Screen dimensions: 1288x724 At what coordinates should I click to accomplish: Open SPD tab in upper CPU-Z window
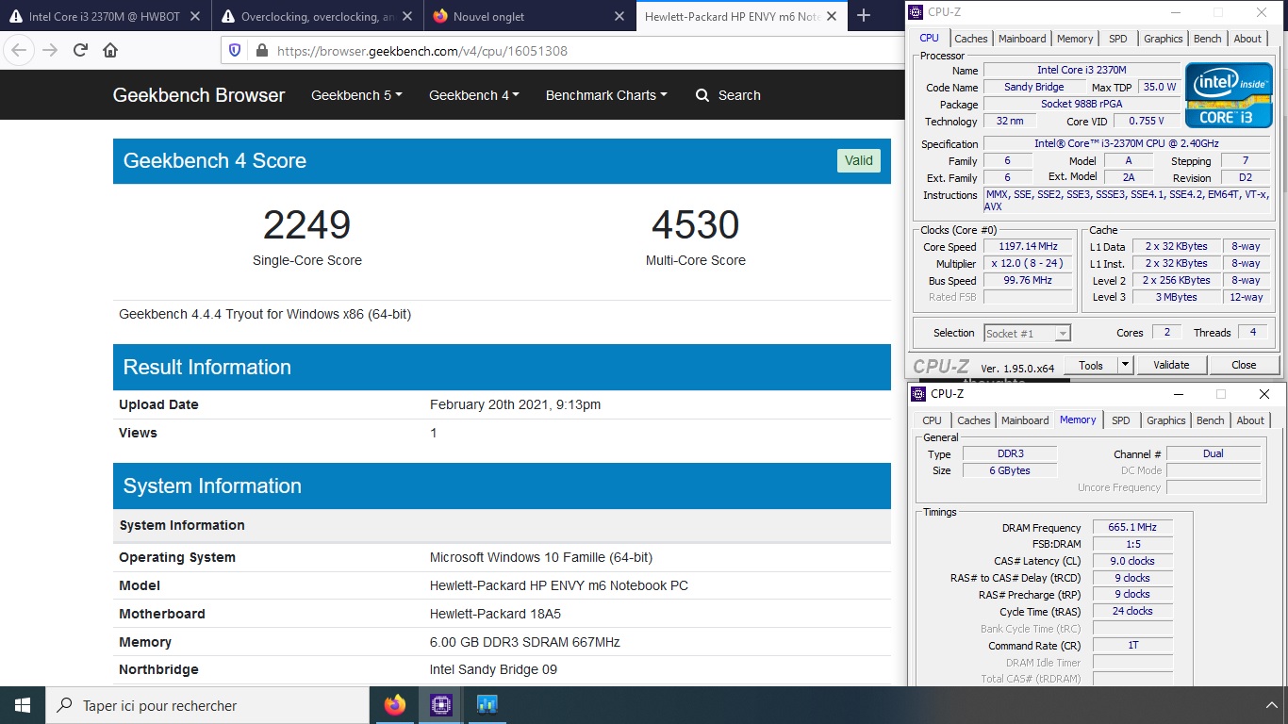(x=1118, y=39)
